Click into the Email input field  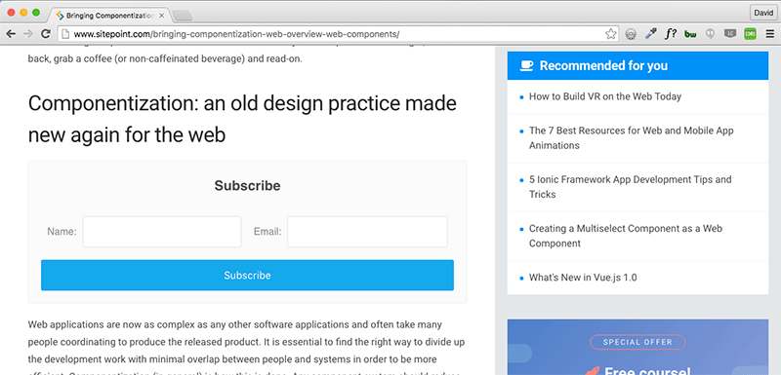point(367,232)
